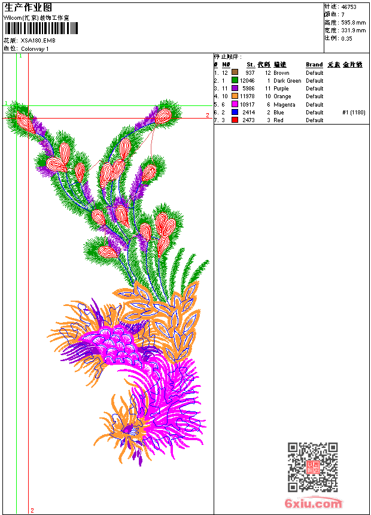Click the barcode under the title
Viewport: 371px width, 515px height.
click(42, 29)
